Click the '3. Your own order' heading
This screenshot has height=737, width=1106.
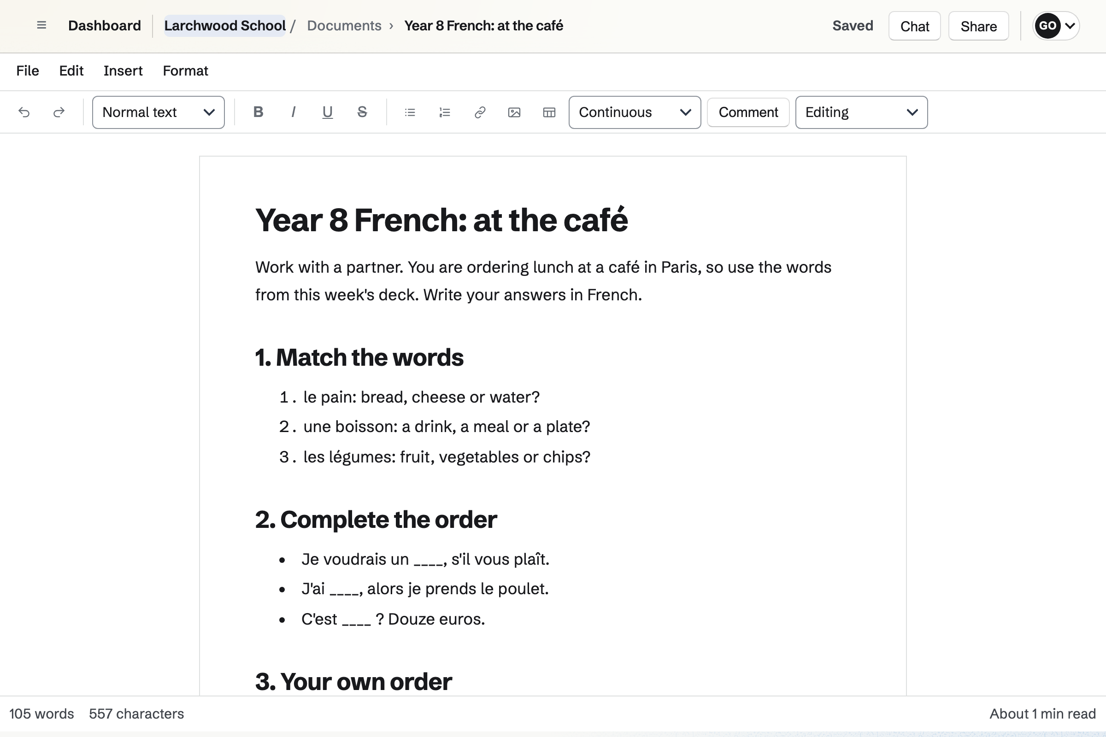coord(353,682)
